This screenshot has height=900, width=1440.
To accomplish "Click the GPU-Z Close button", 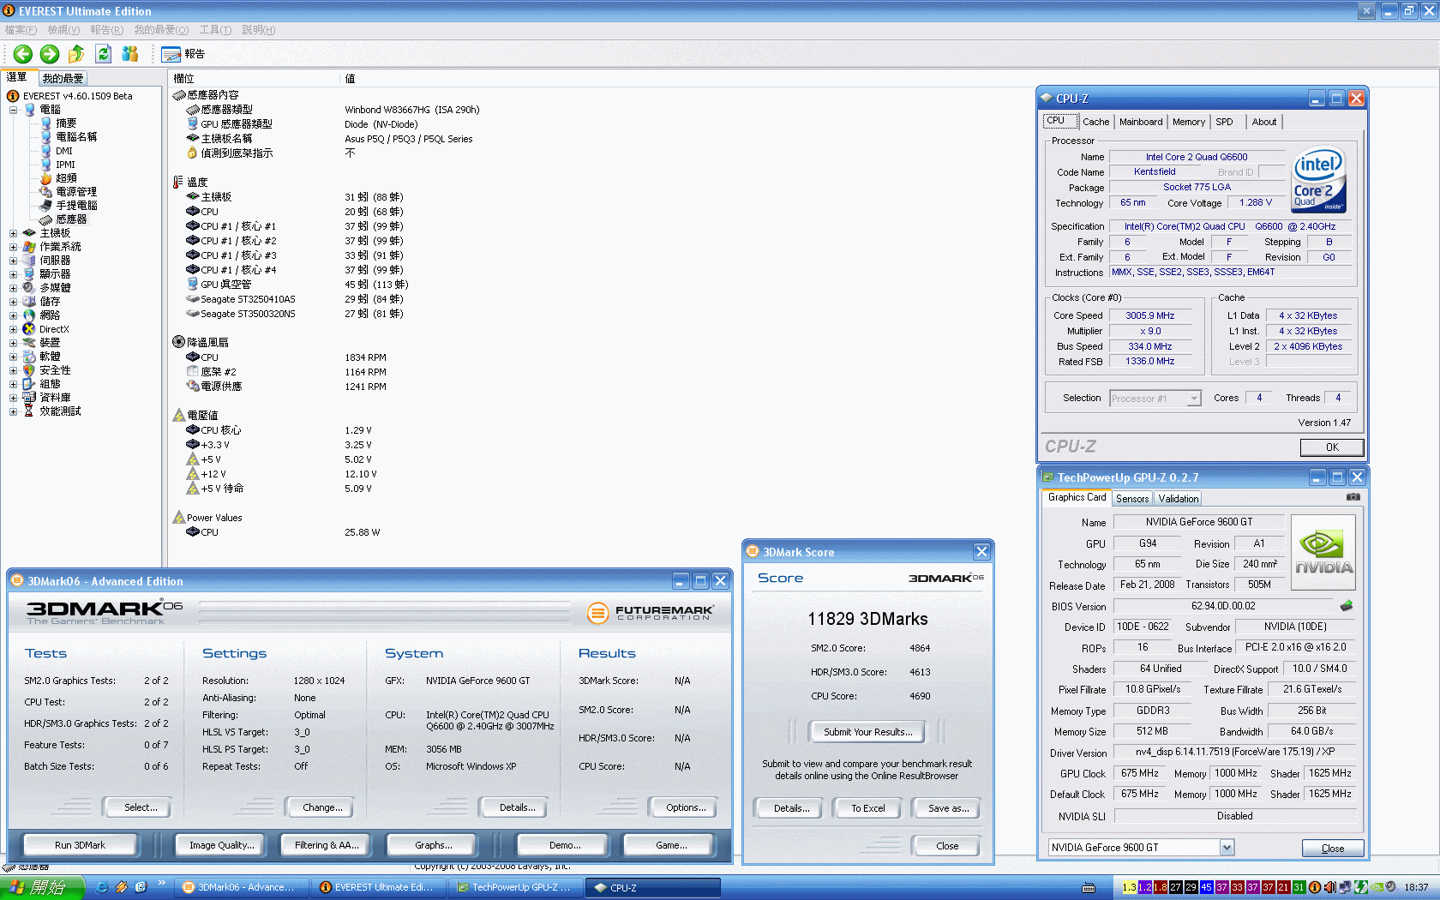I will (x=1332, y=849).
